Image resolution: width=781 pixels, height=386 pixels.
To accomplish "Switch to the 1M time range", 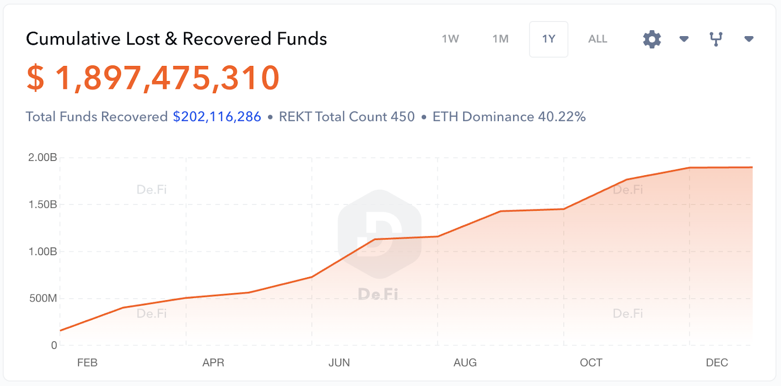I will [500, 39].
